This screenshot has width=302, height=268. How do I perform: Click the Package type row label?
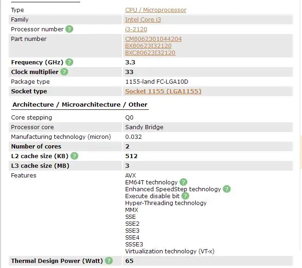30,82
